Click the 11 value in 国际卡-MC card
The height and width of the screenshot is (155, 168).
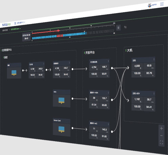(94, 129)
